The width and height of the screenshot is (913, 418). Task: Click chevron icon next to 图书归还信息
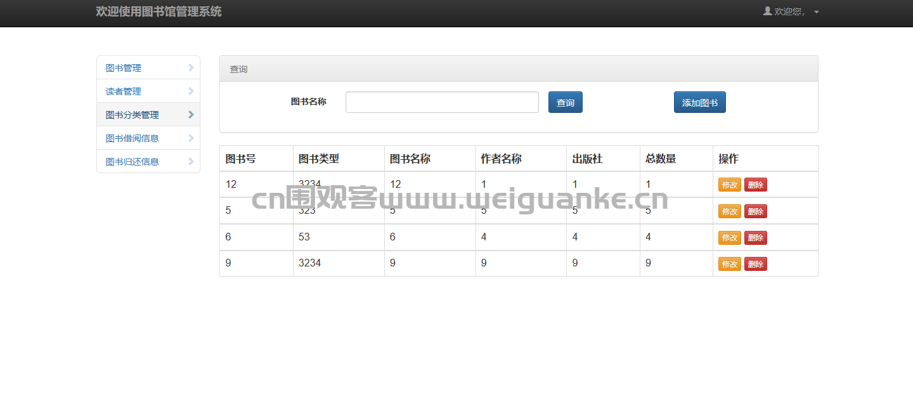coord(191,161)
